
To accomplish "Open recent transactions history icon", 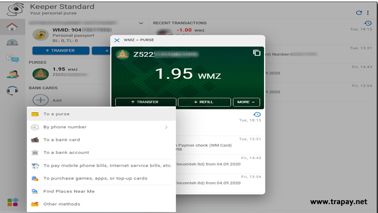I will pyautogui.click(x=368, y=23).
